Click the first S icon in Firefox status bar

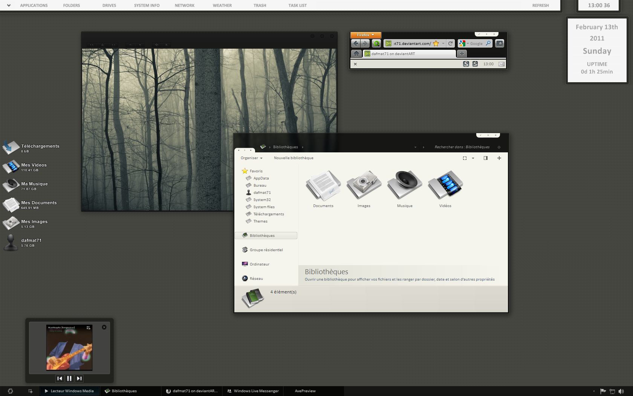point(466,64)
